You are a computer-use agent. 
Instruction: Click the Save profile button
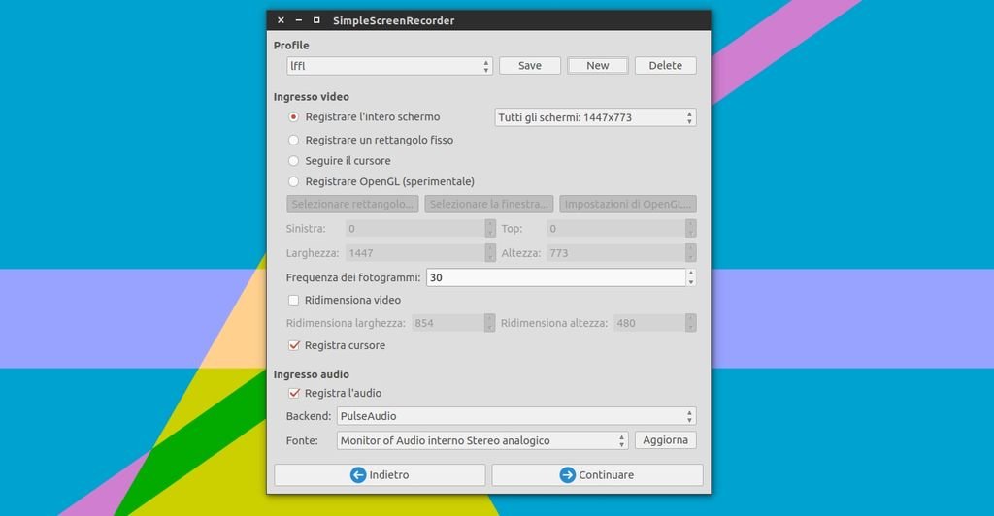530,66
